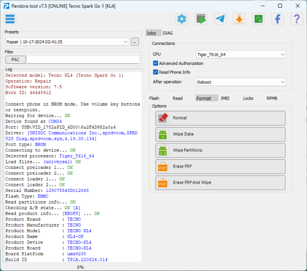Open help with the question mark icon

click(297, 19)
